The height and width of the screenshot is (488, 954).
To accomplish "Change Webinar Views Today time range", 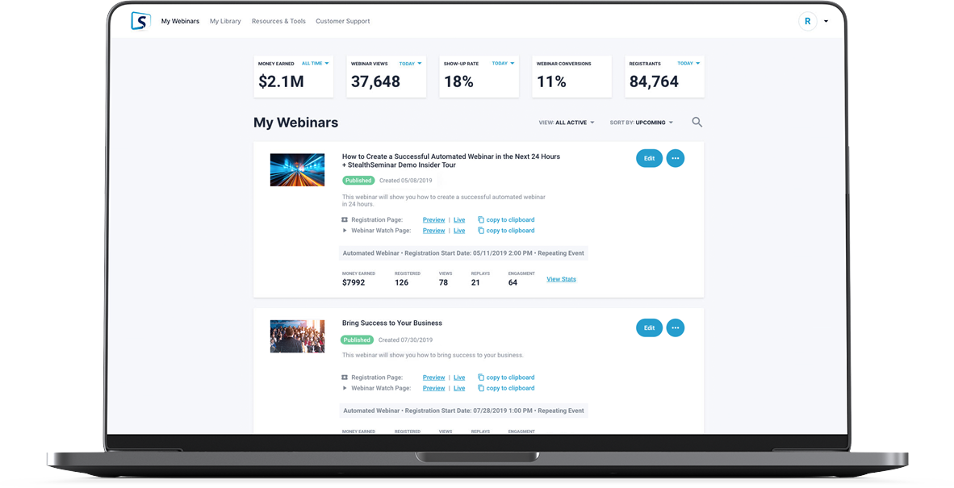I will point(410,64).
